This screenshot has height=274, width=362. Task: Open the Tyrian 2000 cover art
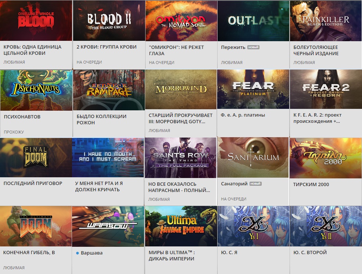[326, 158]
